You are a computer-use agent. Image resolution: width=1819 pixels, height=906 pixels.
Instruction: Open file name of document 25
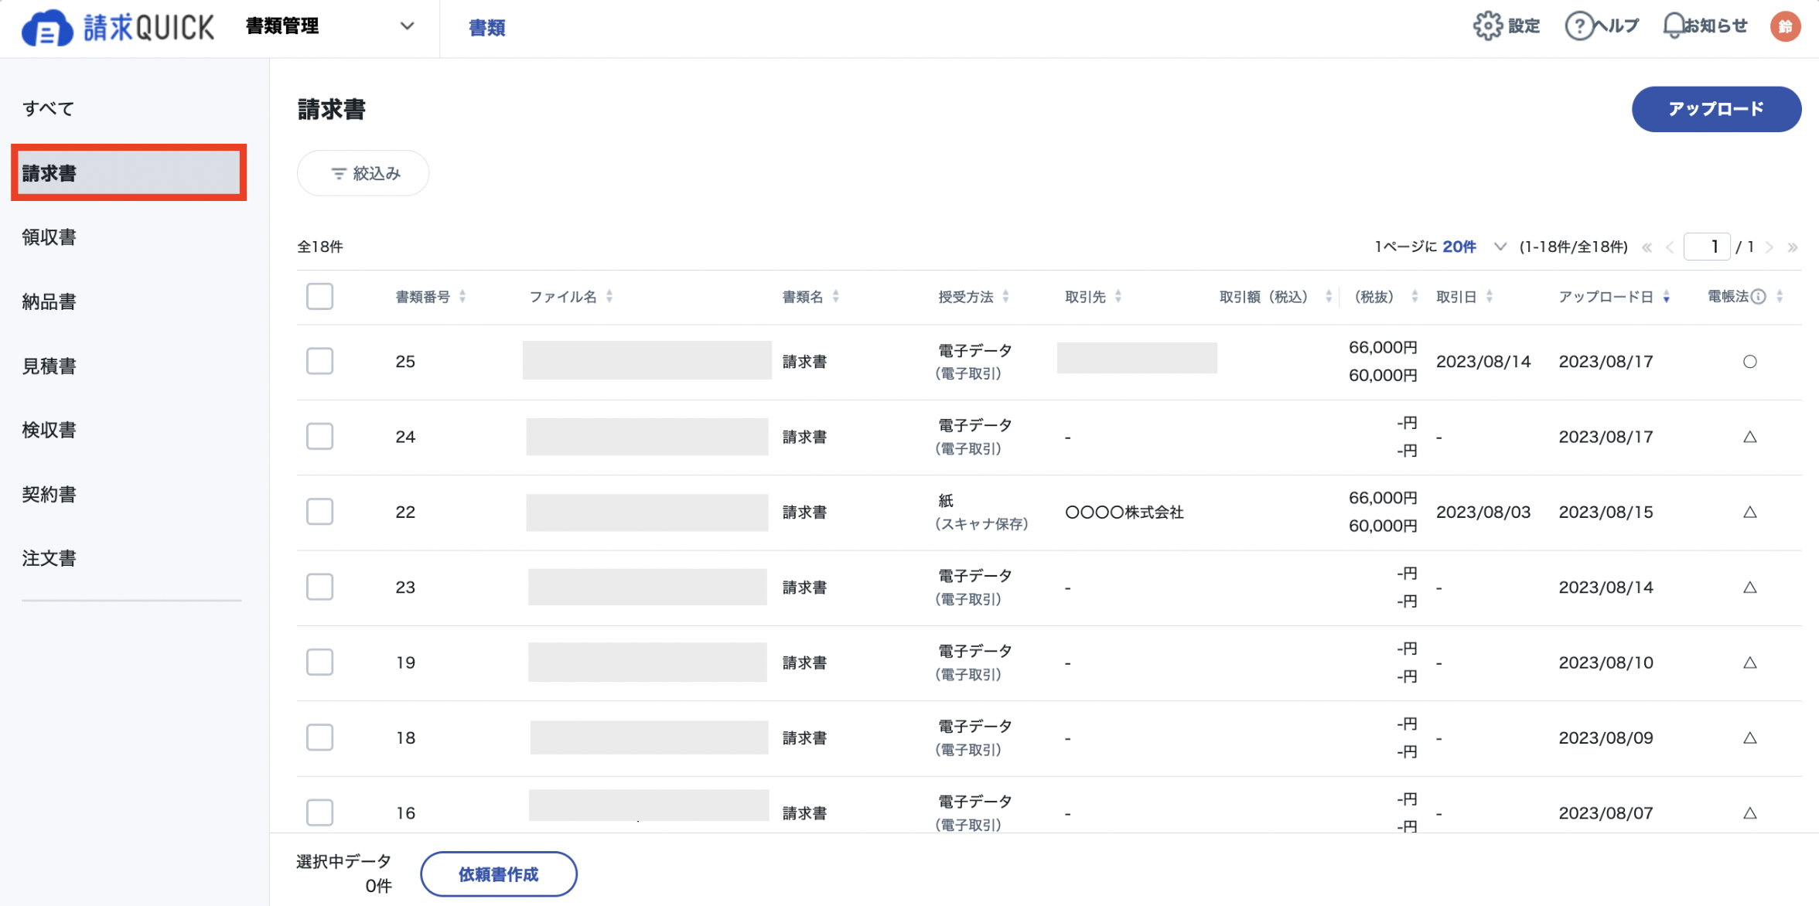(647, 360)
